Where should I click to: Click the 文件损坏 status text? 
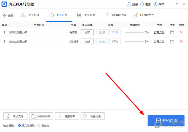click(x=73, y=42)
